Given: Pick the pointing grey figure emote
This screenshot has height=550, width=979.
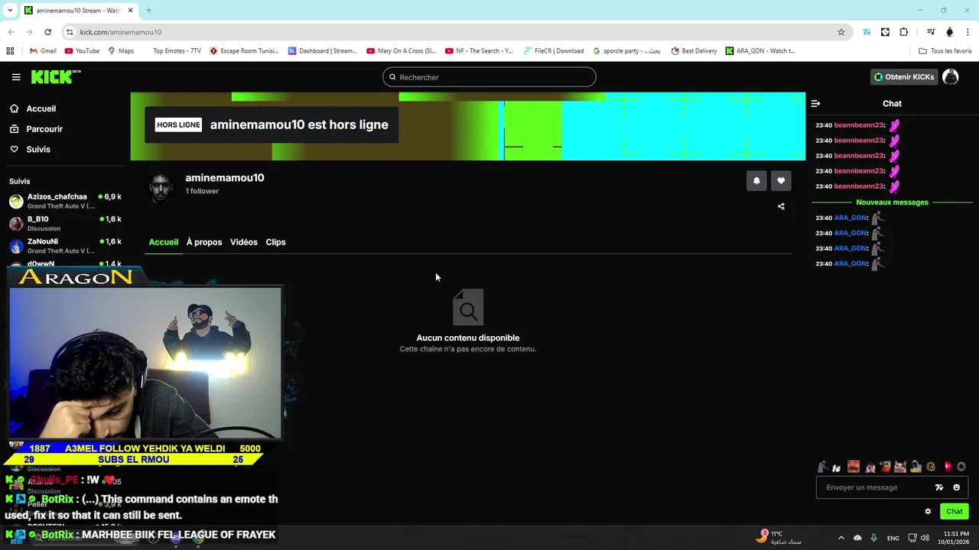Looking at the screenshot, I should click(823, 467).
